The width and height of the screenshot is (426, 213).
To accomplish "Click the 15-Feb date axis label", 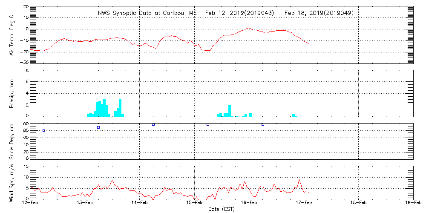I will [x=195, y=203].
